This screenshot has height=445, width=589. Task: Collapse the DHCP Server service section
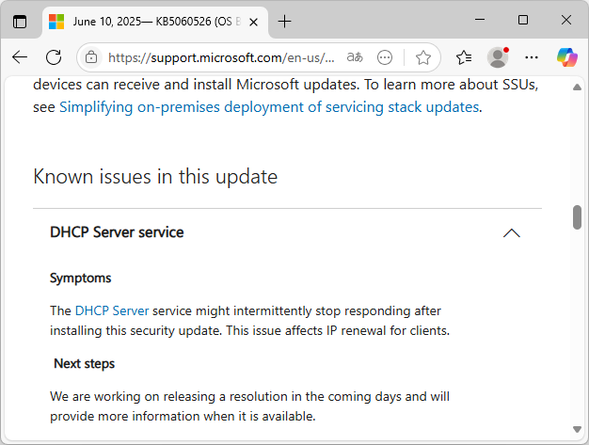click(512, 233)
